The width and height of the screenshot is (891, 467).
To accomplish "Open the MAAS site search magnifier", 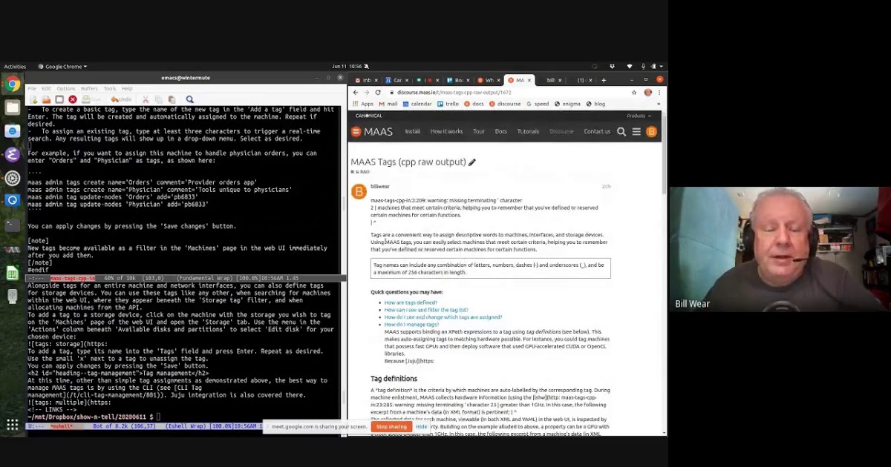I will [621, 132].
